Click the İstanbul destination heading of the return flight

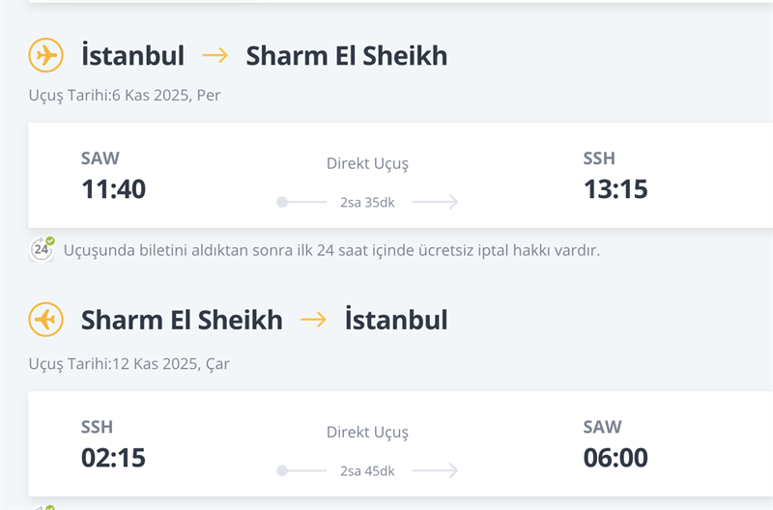point(396,319)
